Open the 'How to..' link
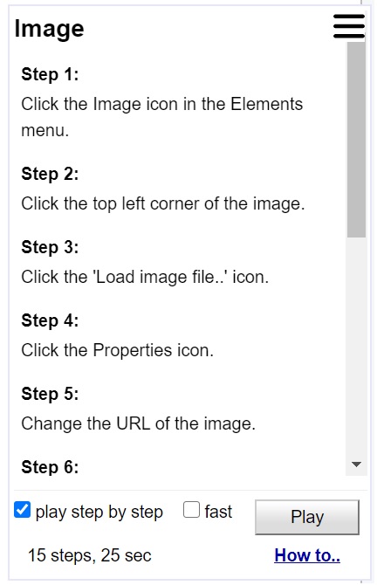The height and width of the screenshot is (585, 377). (x=307, y=555)
